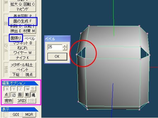The width and height of the screenshot is (158, 118).
Task: Select the ベベル bevel tool
Action: (x=30, y=38)
